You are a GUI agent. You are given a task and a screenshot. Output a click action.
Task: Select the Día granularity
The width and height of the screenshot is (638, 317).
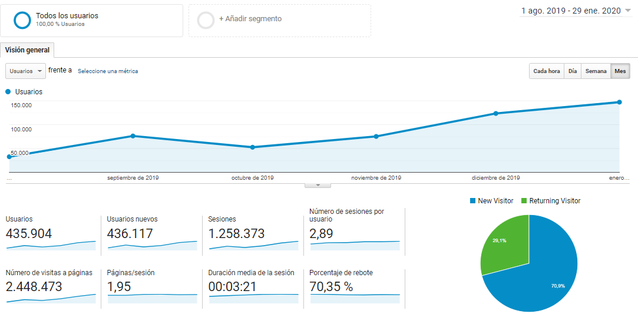click(x=573, y=71)
